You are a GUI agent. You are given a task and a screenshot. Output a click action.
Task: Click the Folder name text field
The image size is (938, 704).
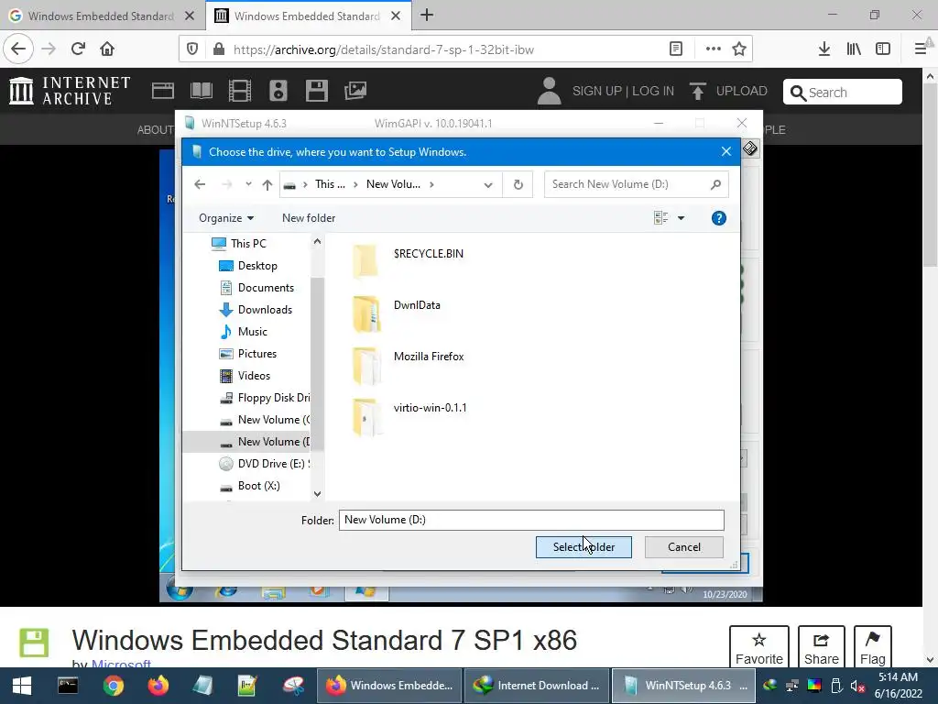click(x=531, y=520)
